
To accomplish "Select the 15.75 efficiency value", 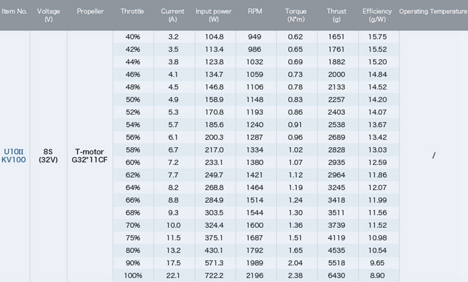I will (x=377, y=37).
